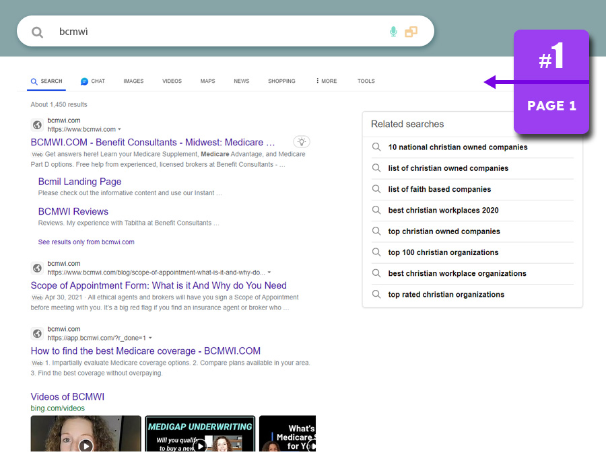Expand dropdown arrow next to https://www.bcmwi.com
The height and width of the screenshot is (471, 606).
tap(119, 129)
